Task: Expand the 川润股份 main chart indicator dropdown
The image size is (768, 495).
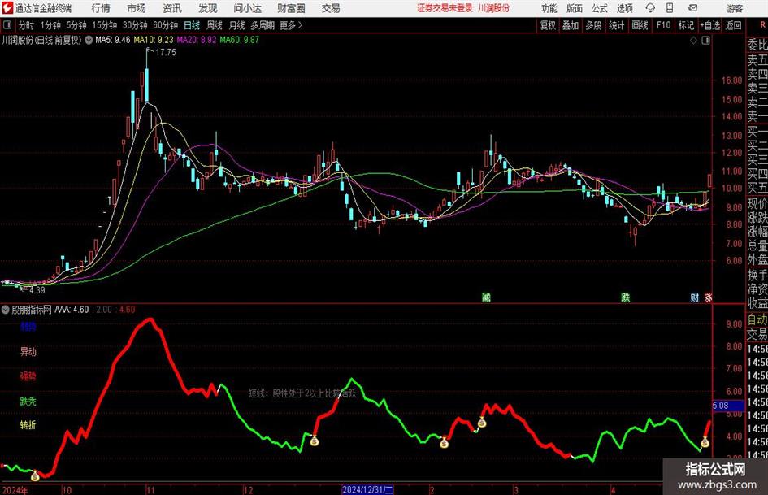Action: tap(89, 40)
